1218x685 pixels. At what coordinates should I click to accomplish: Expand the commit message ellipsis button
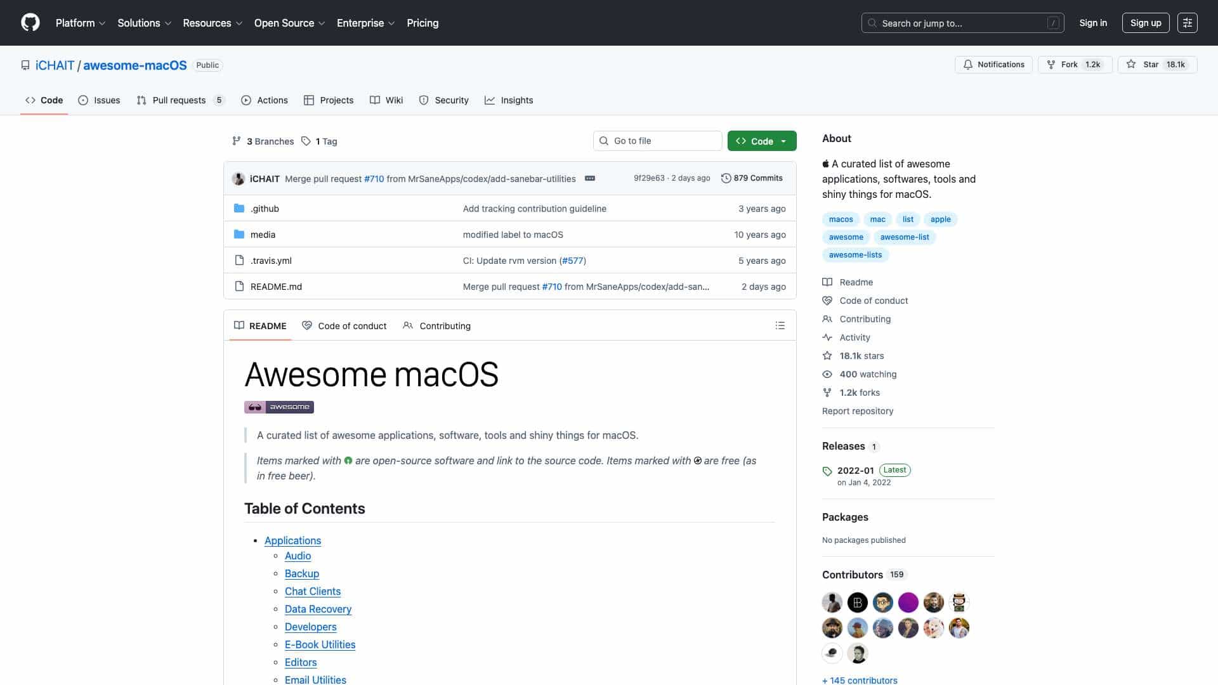coord(590,178)
